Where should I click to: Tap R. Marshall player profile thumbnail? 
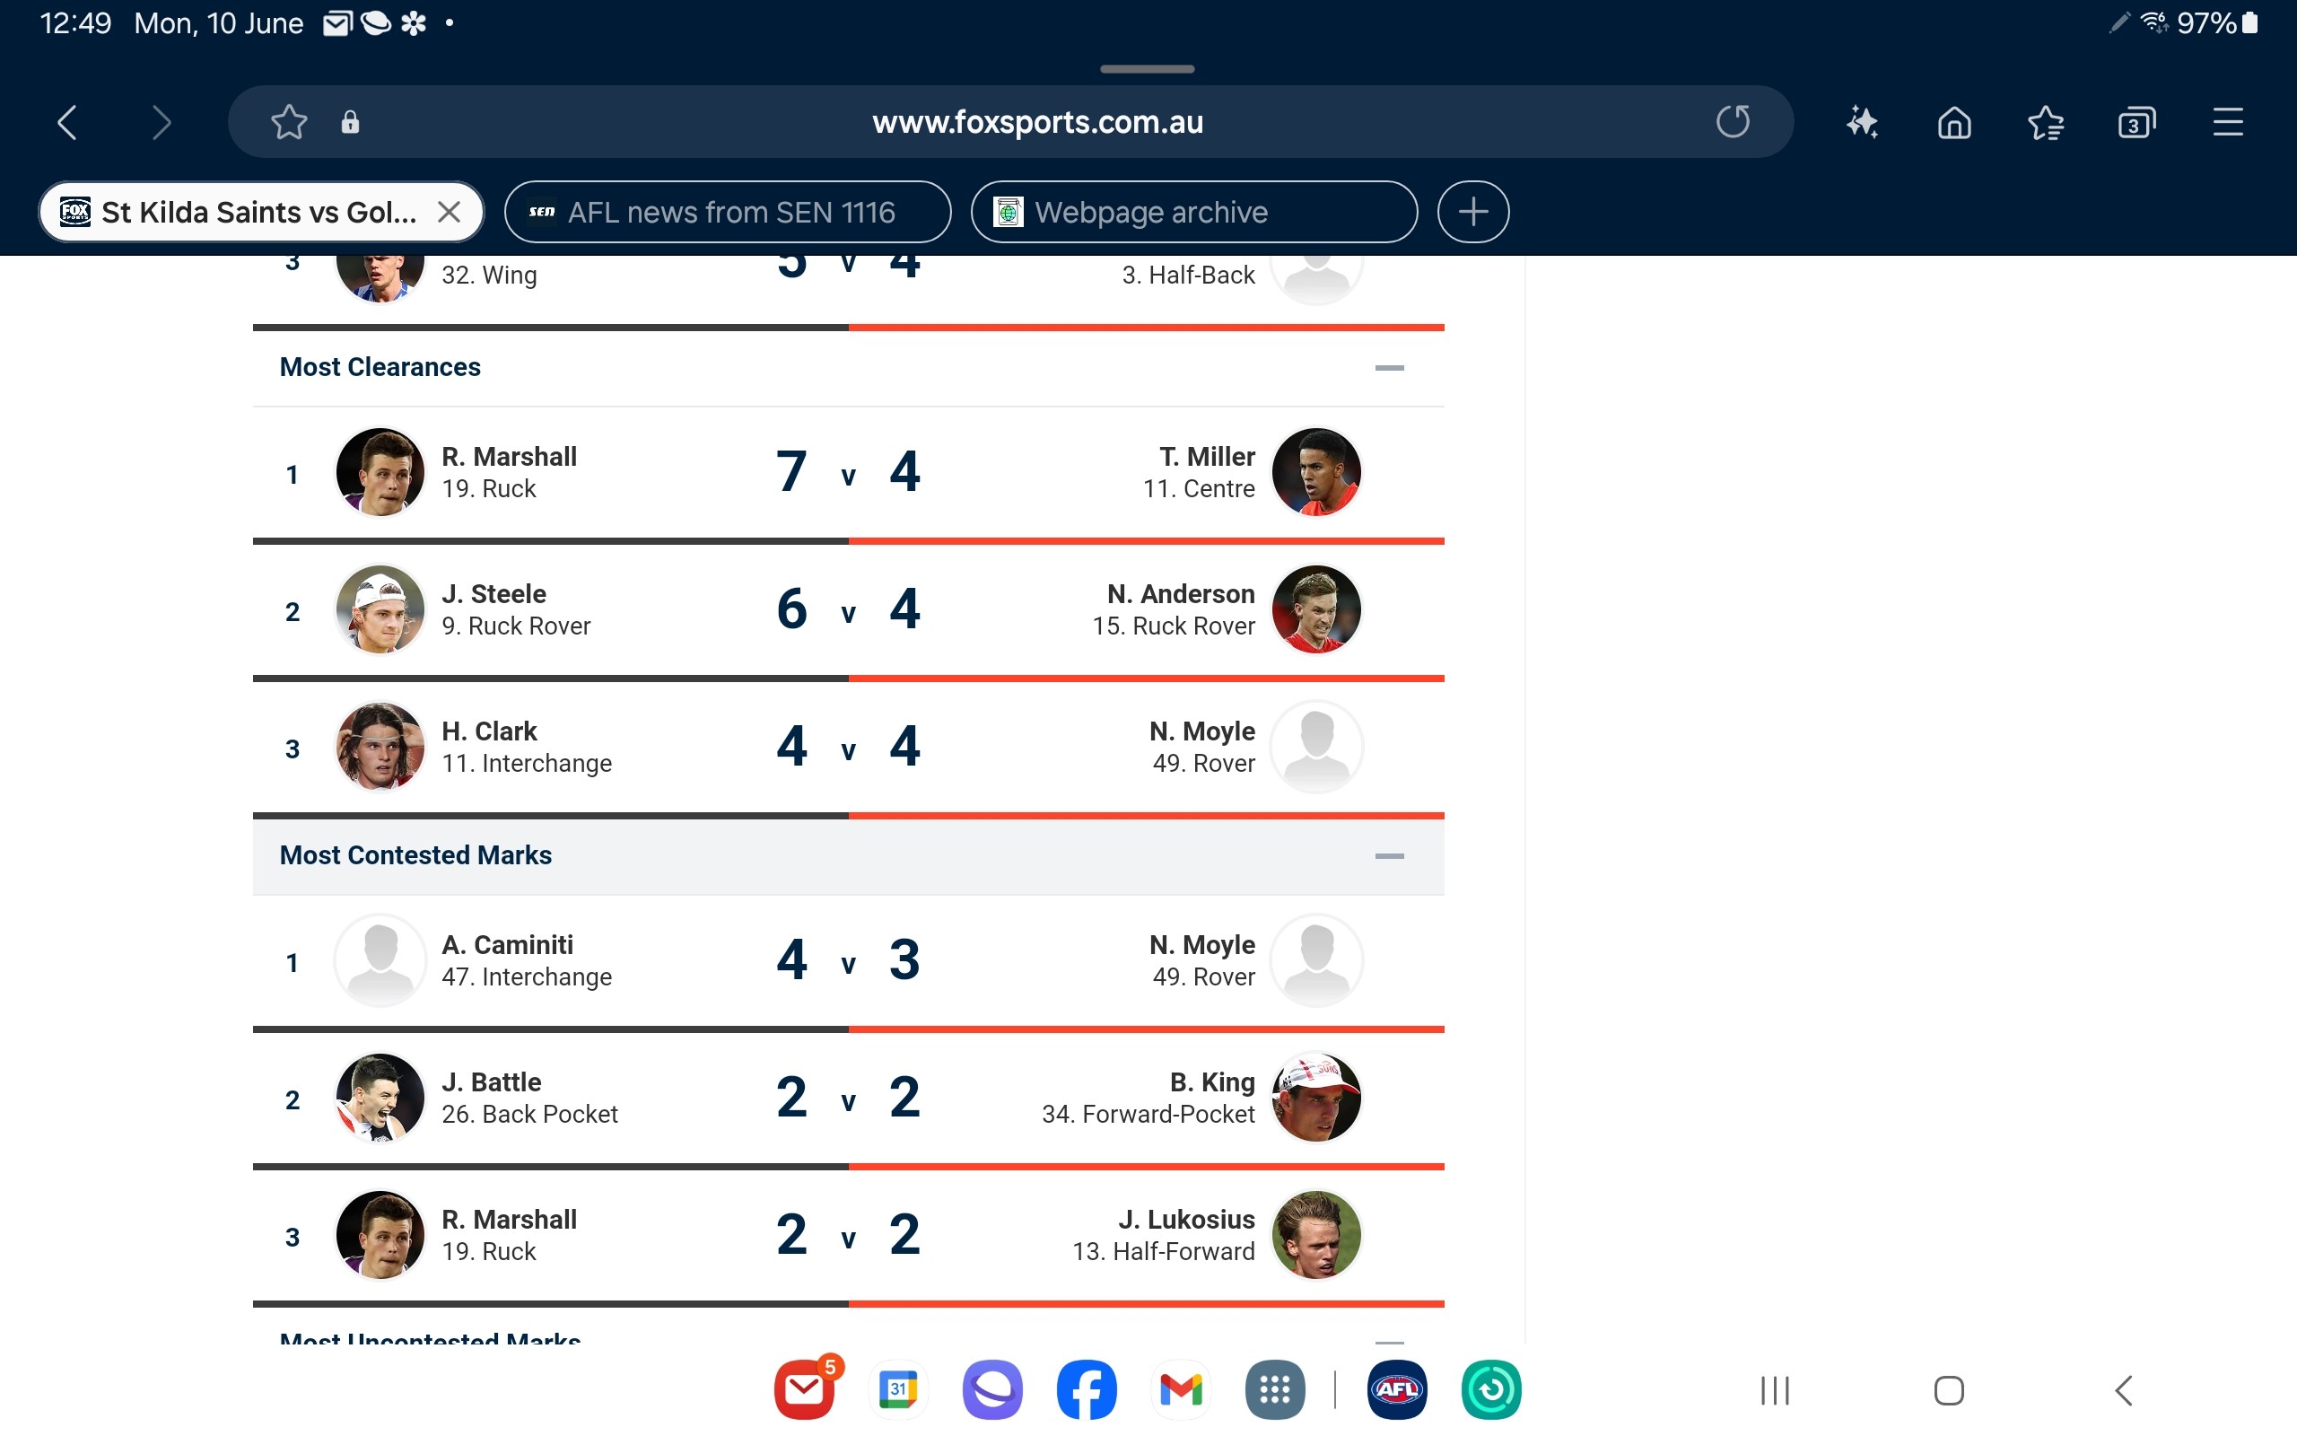point(377,471)
